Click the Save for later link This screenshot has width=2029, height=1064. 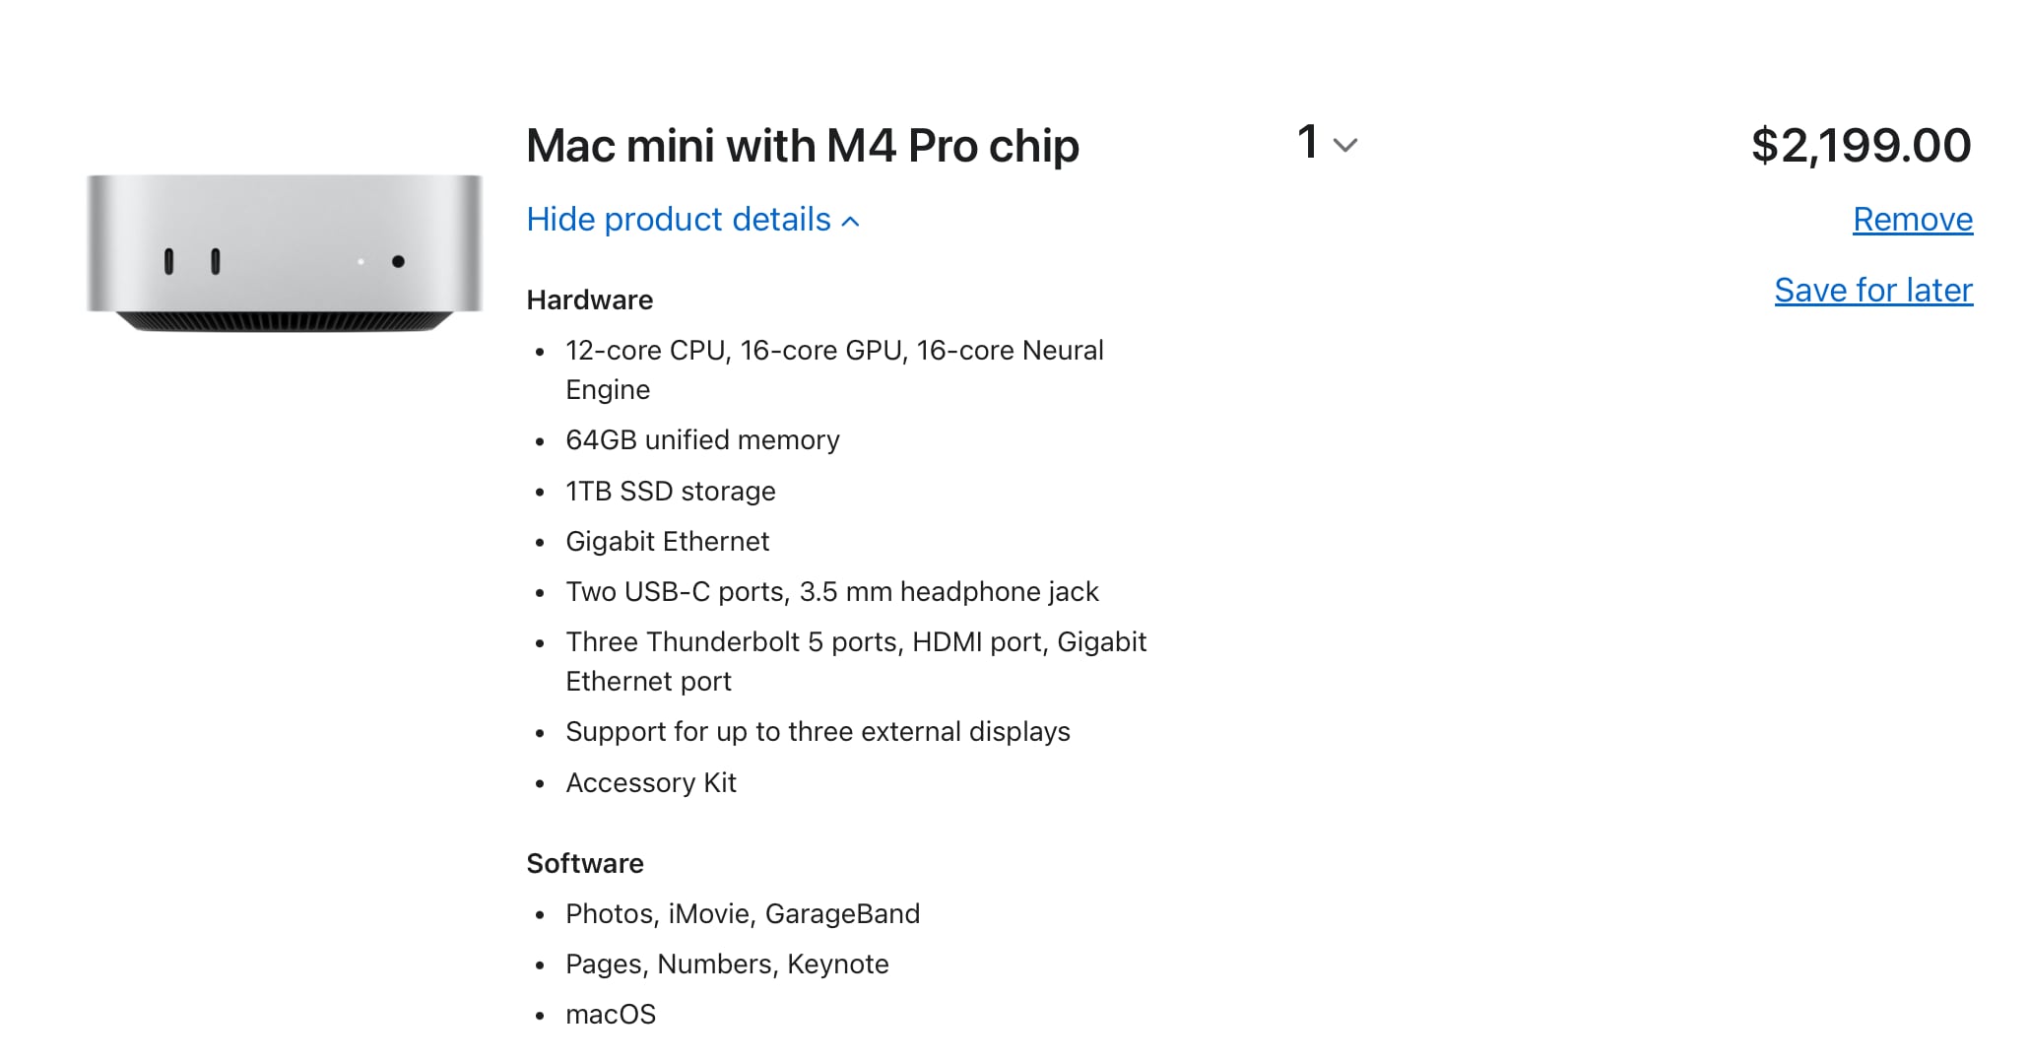click(x=1872, y=291)
